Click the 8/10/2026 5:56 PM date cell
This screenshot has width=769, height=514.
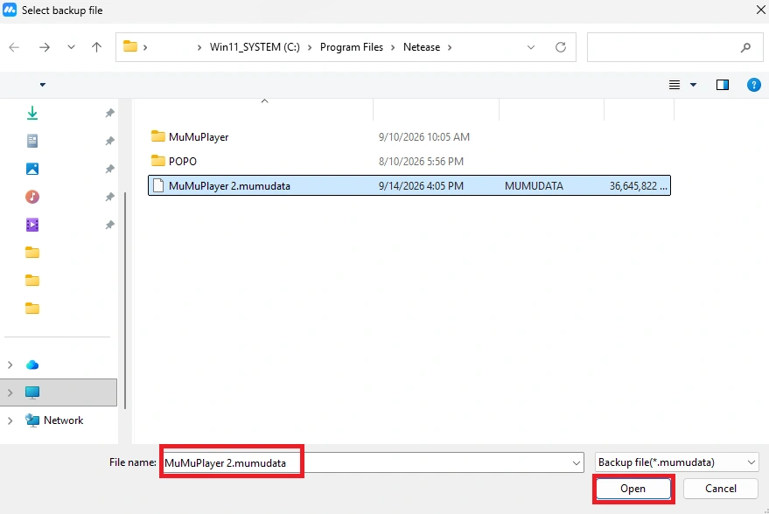421,161
